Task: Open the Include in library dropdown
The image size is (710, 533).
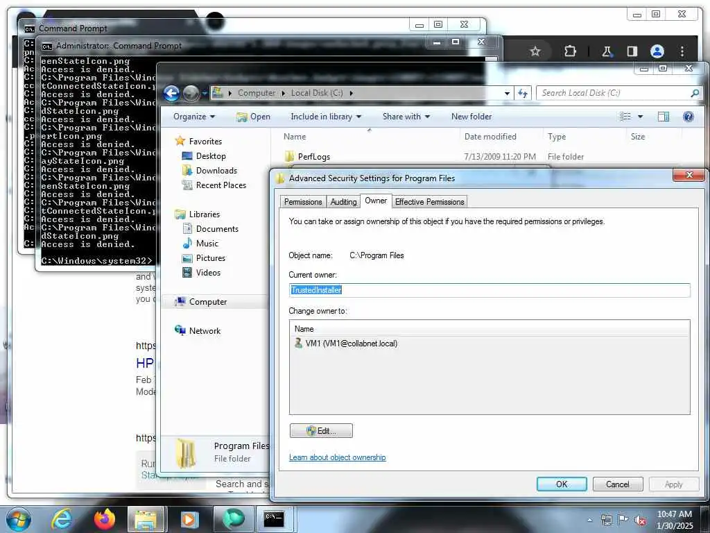Action: (x=326, y=117)
